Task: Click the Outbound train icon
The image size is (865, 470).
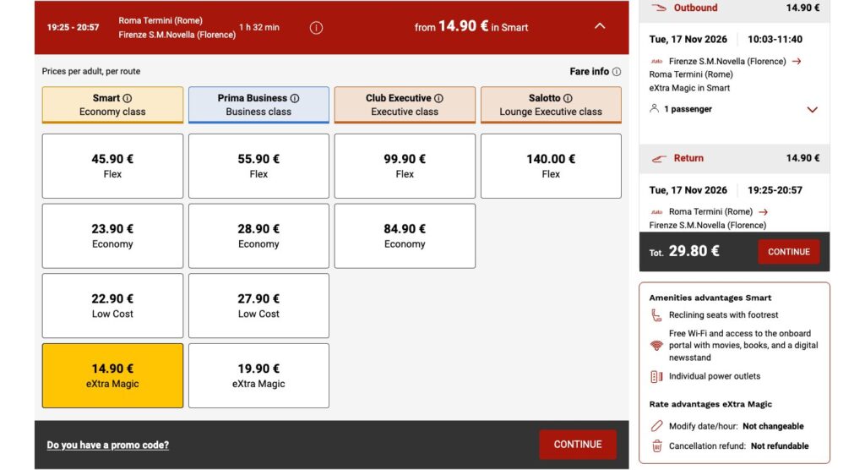Action: coord(659,8)
